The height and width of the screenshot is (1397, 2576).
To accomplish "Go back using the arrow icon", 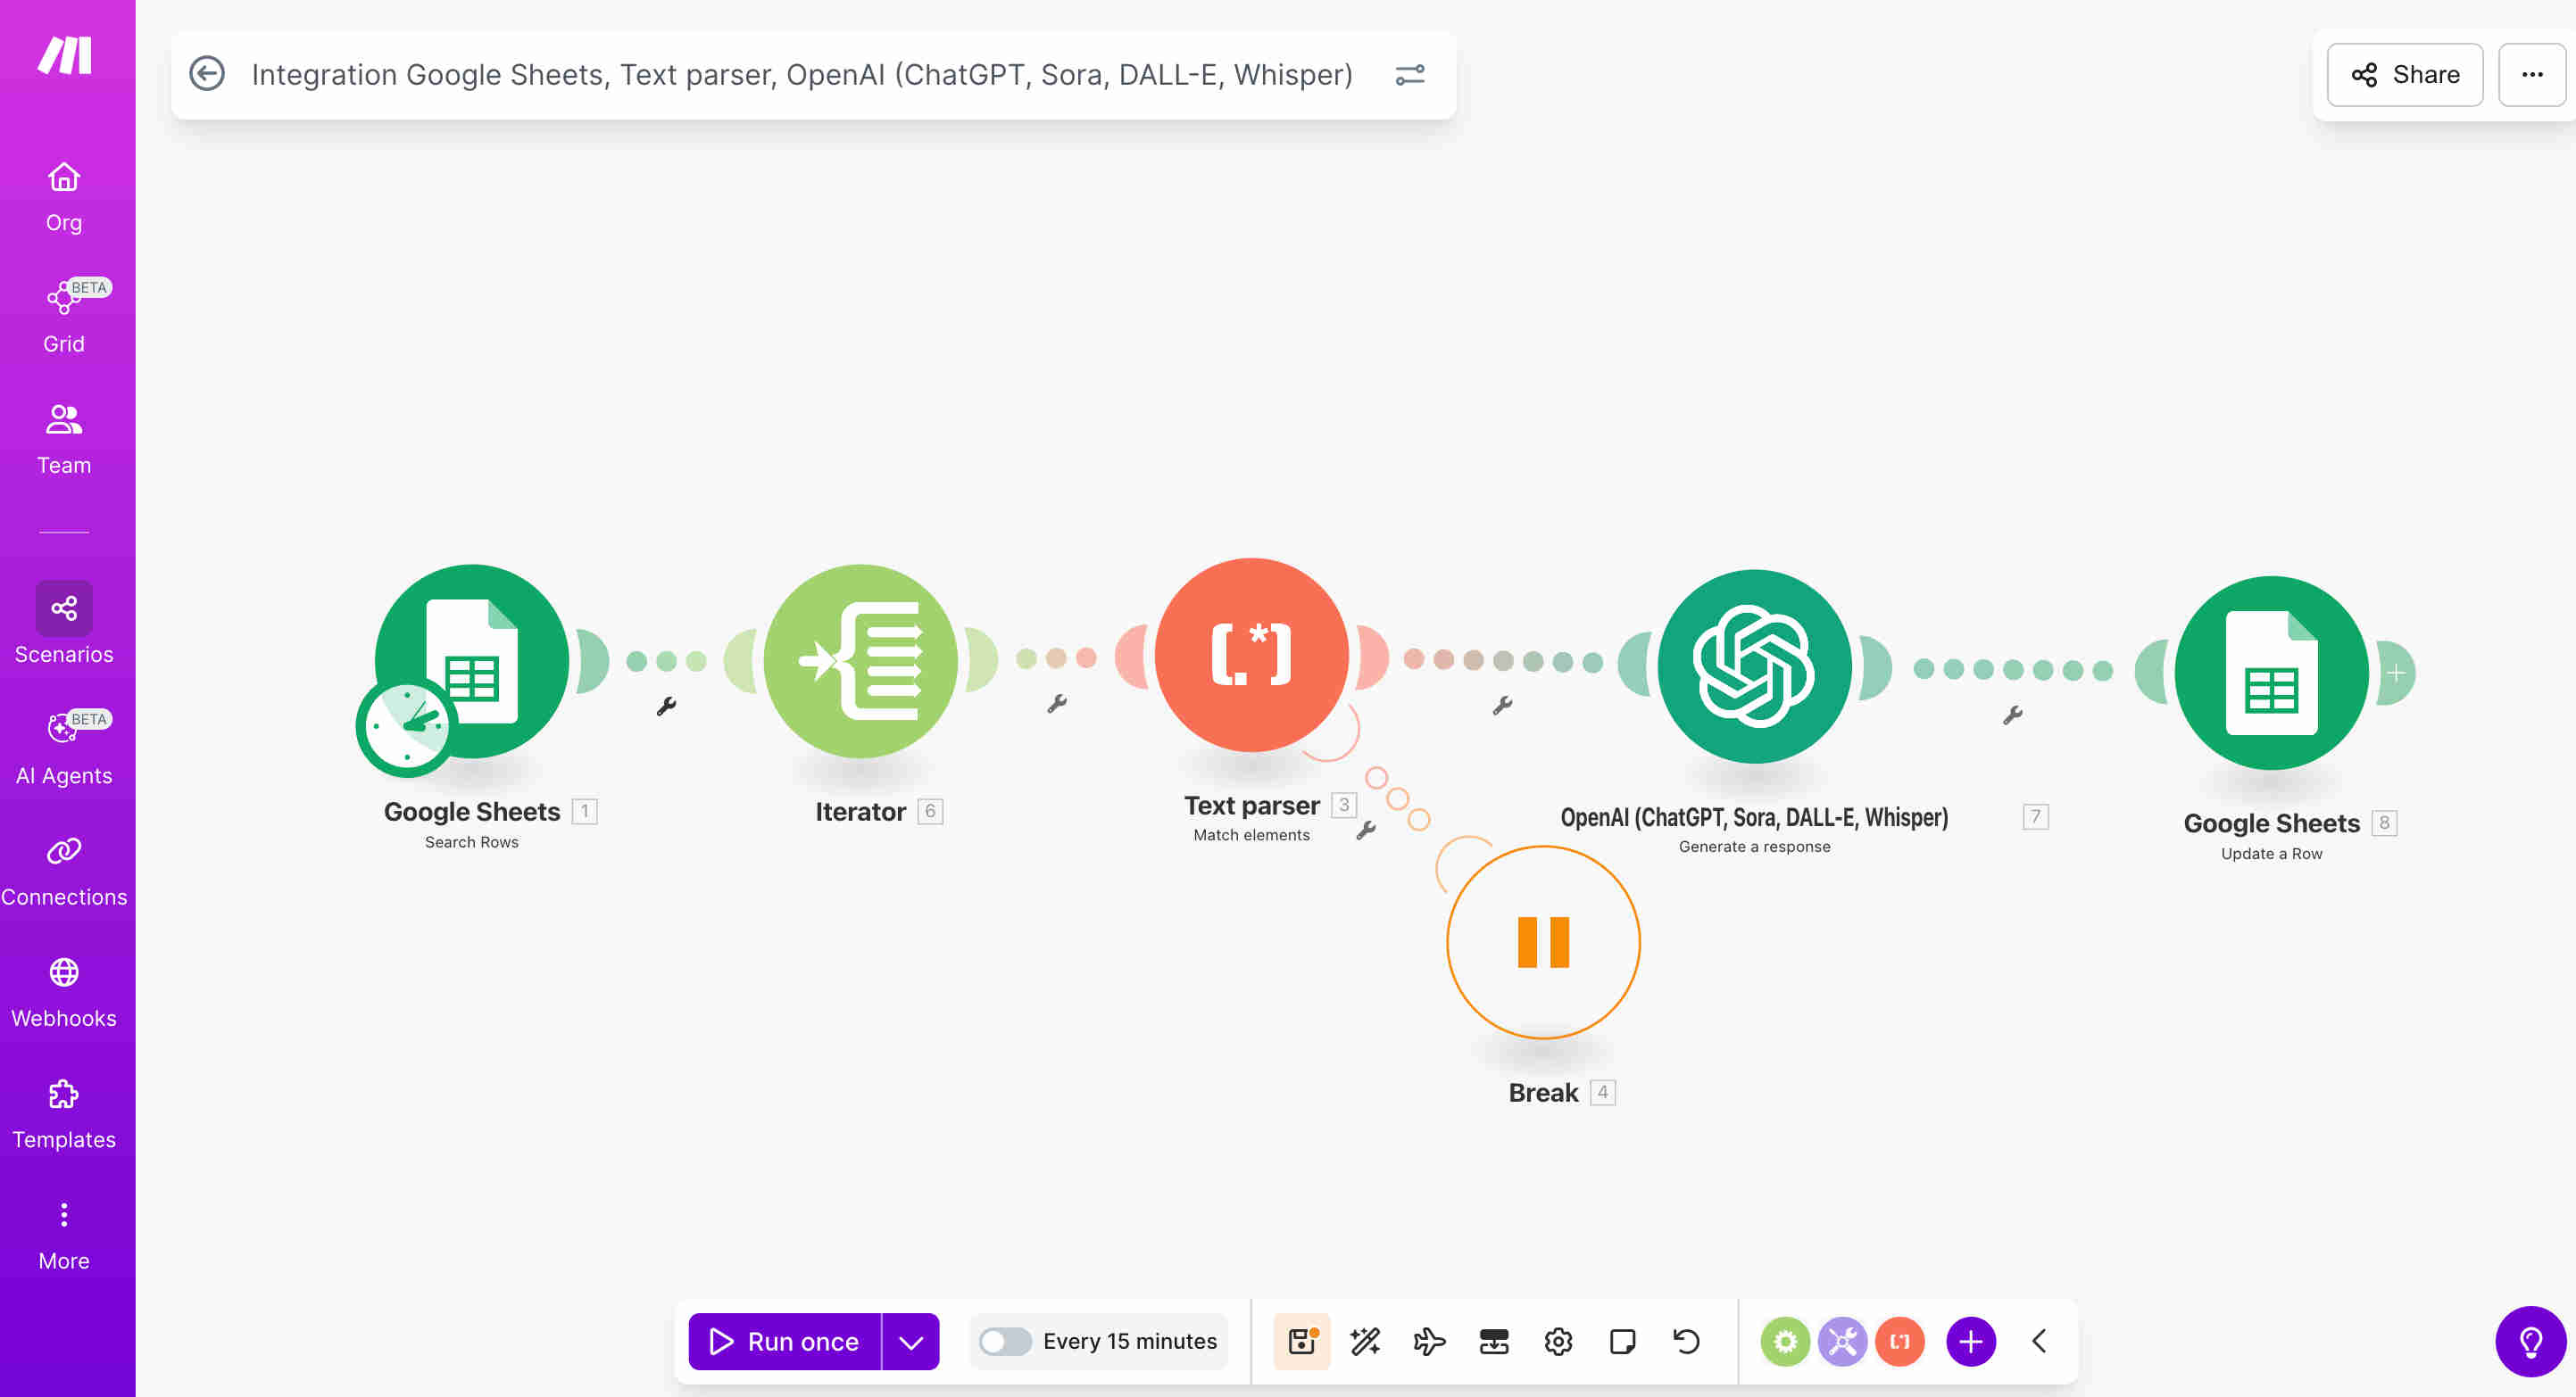I will [207, 74].
